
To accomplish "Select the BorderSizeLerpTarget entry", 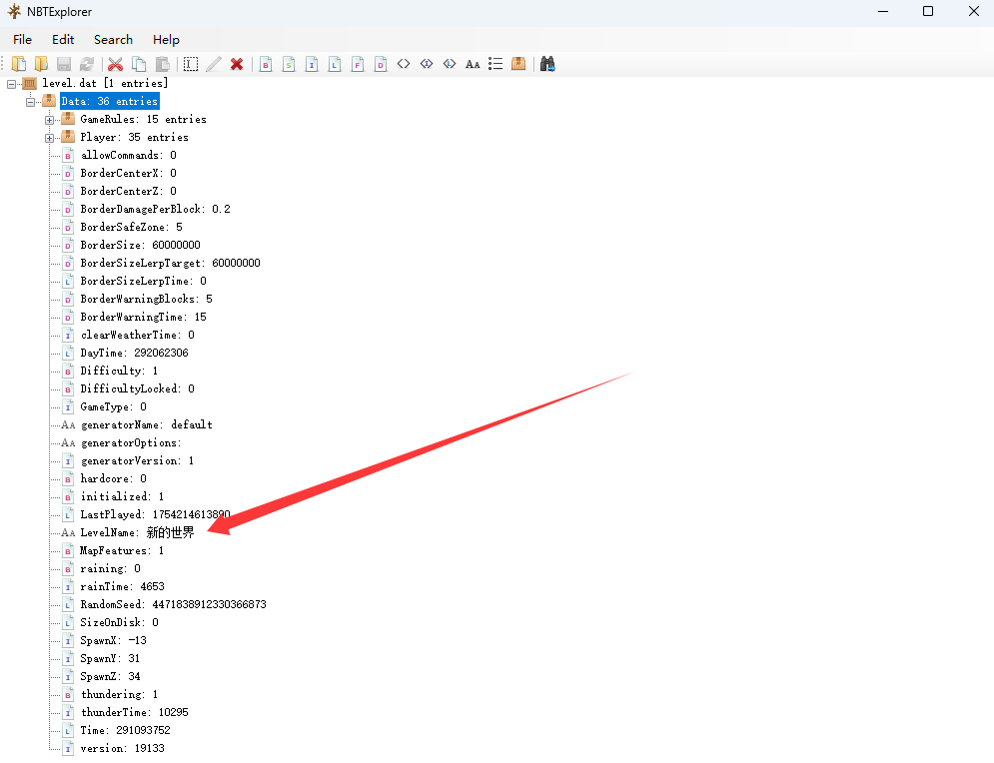I will point(171,263).
